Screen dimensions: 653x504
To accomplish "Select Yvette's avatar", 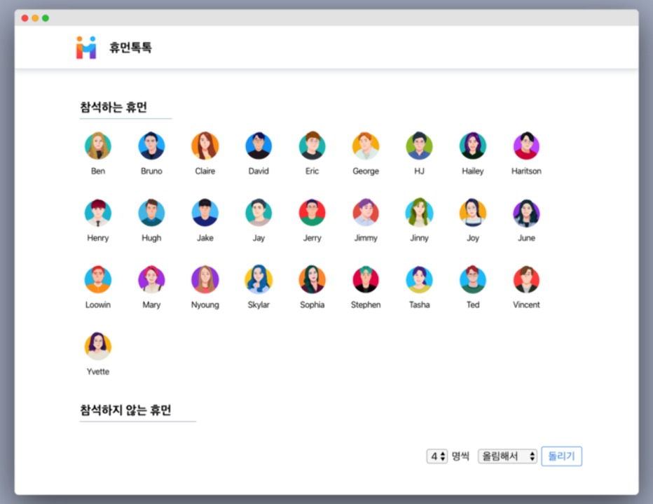I will tap(98, 346).
